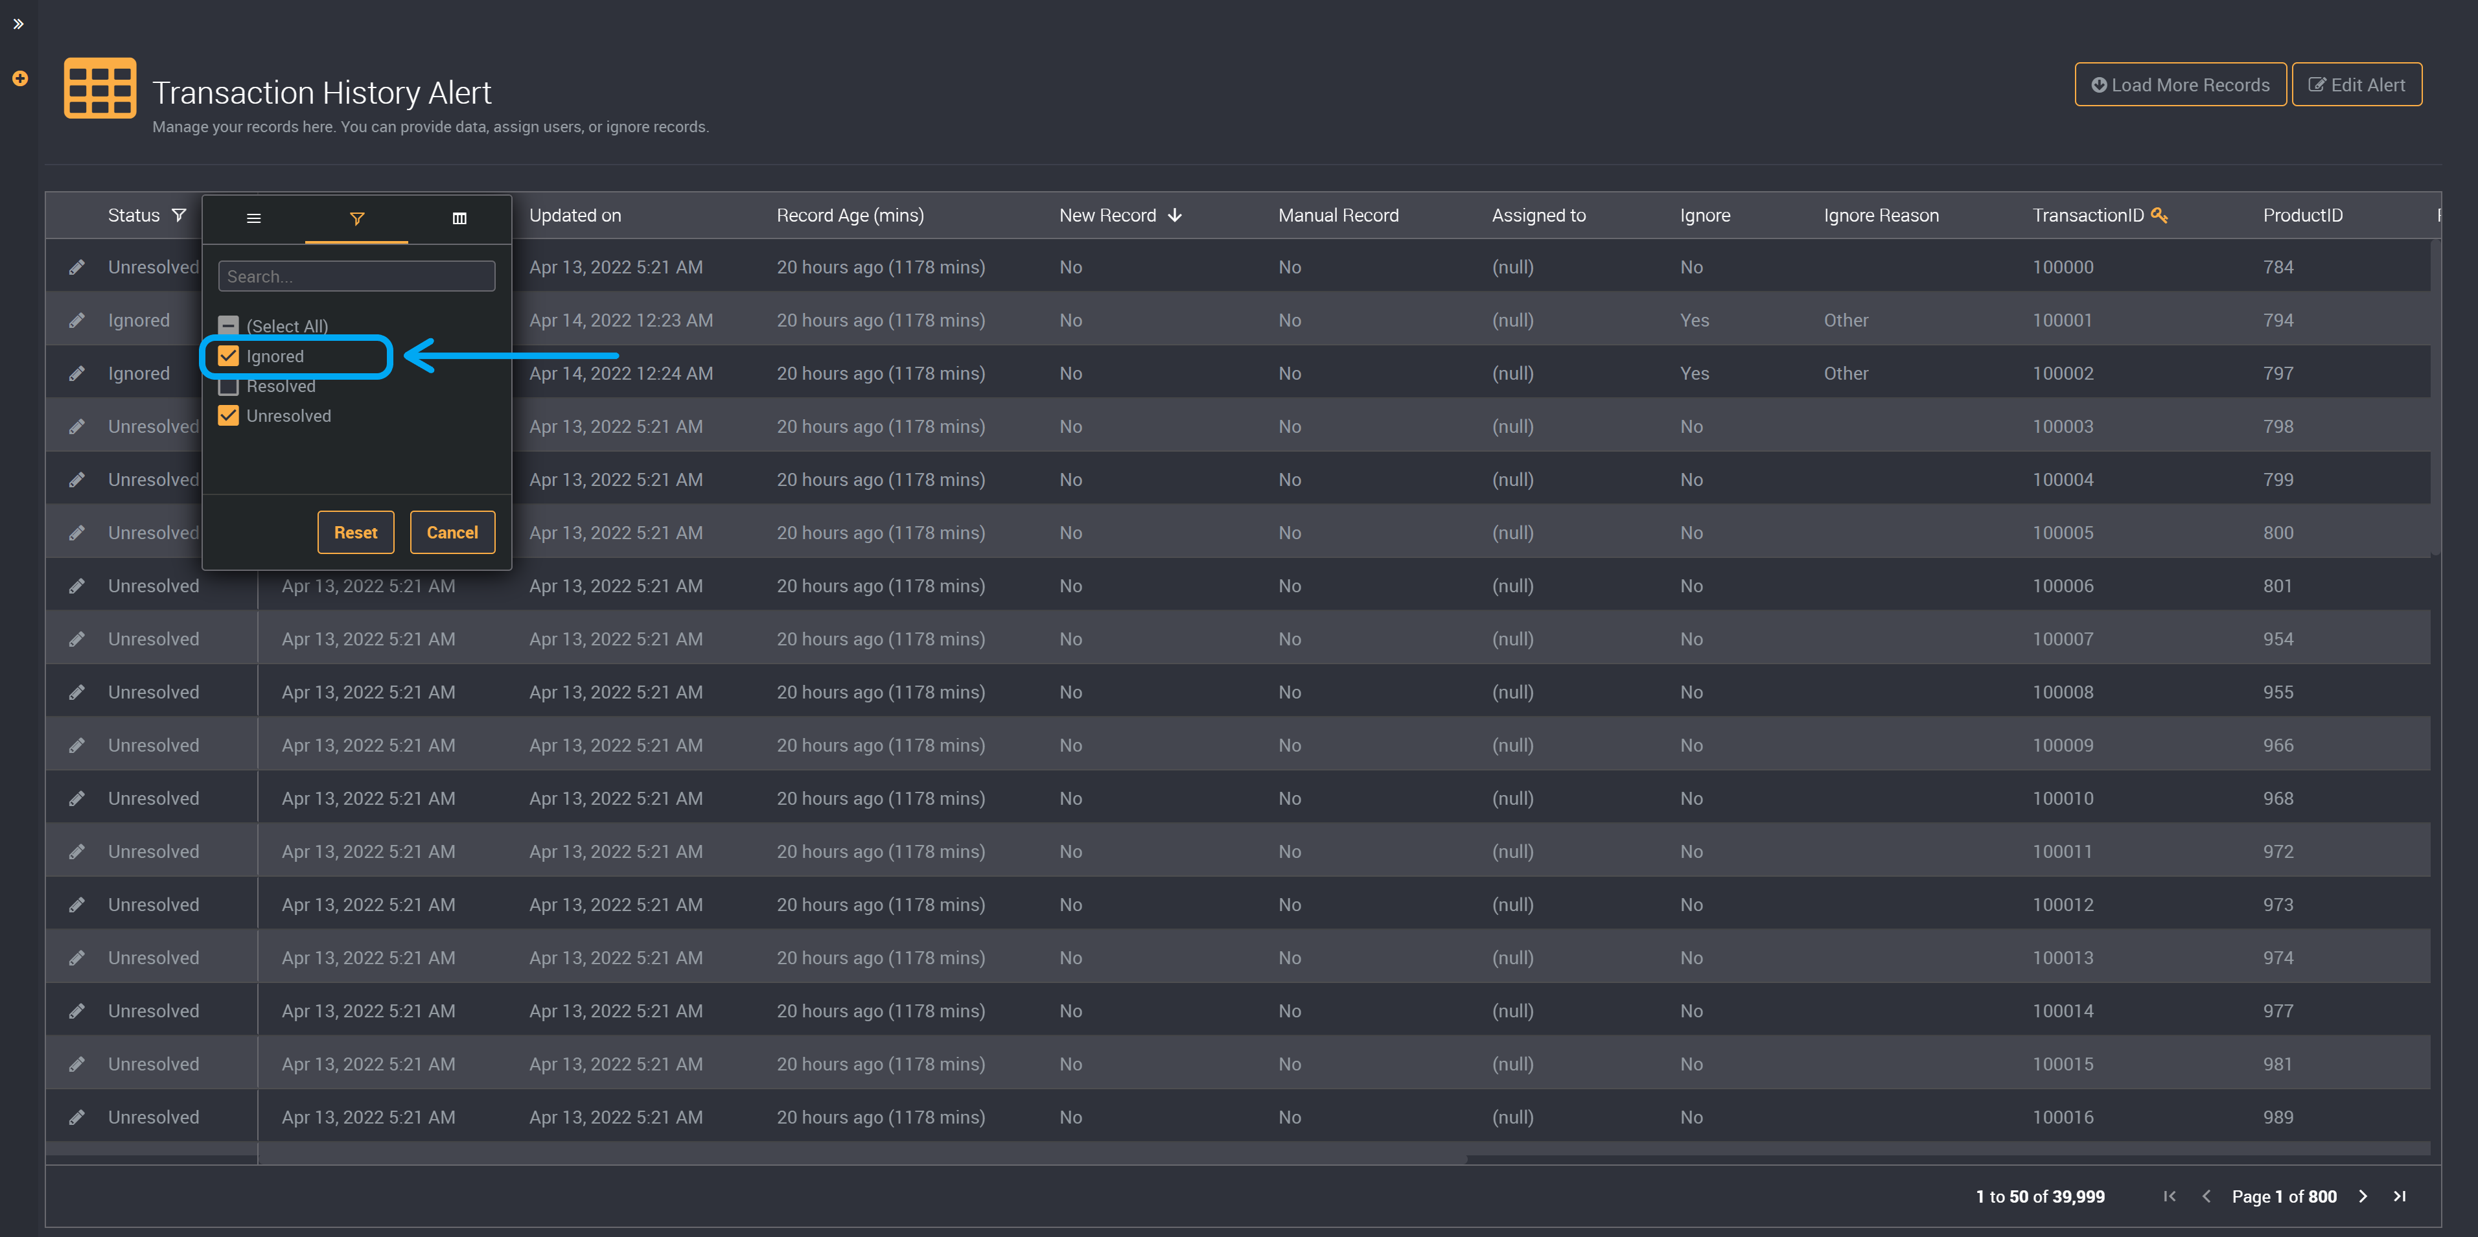2478x1237 pixels.
Task: Go to the first page
Action: (2169, 1197)
